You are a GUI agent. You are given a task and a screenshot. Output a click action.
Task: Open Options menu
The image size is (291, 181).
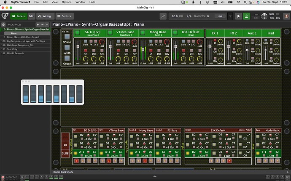pyautogui.click(x=67, y=2)
